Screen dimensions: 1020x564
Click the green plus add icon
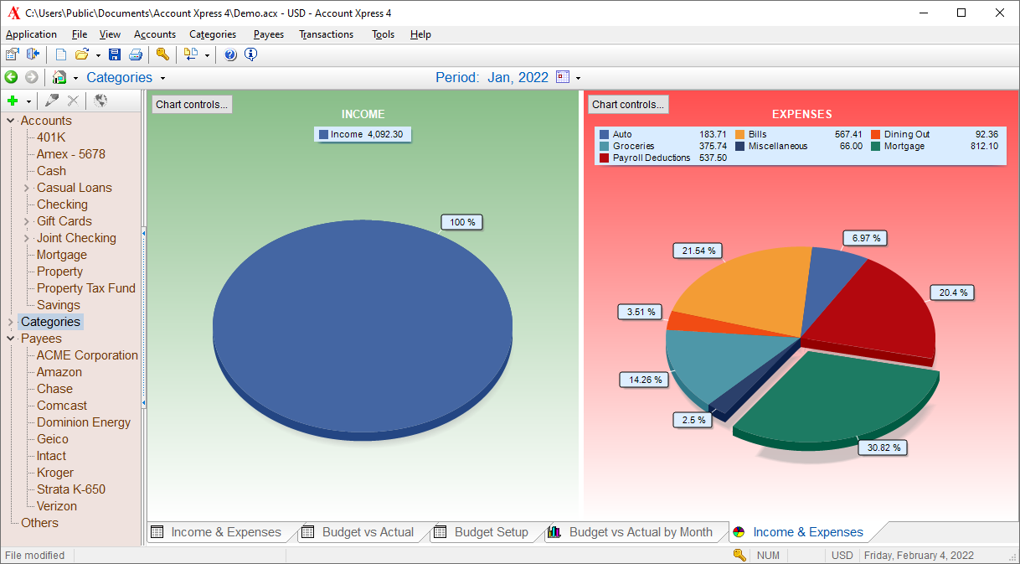pos(13,101)
